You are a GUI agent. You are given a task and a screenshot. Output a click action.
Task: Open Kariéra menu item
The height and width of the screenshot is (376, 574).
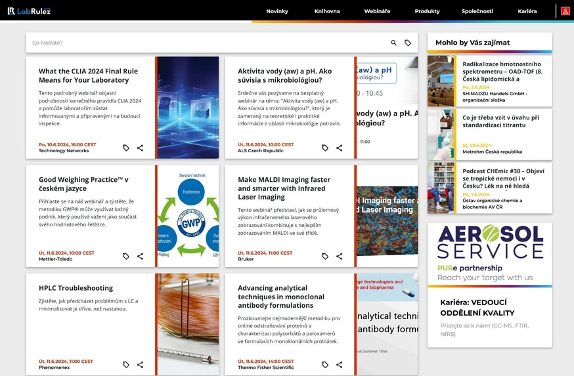[x=527, y=11]
